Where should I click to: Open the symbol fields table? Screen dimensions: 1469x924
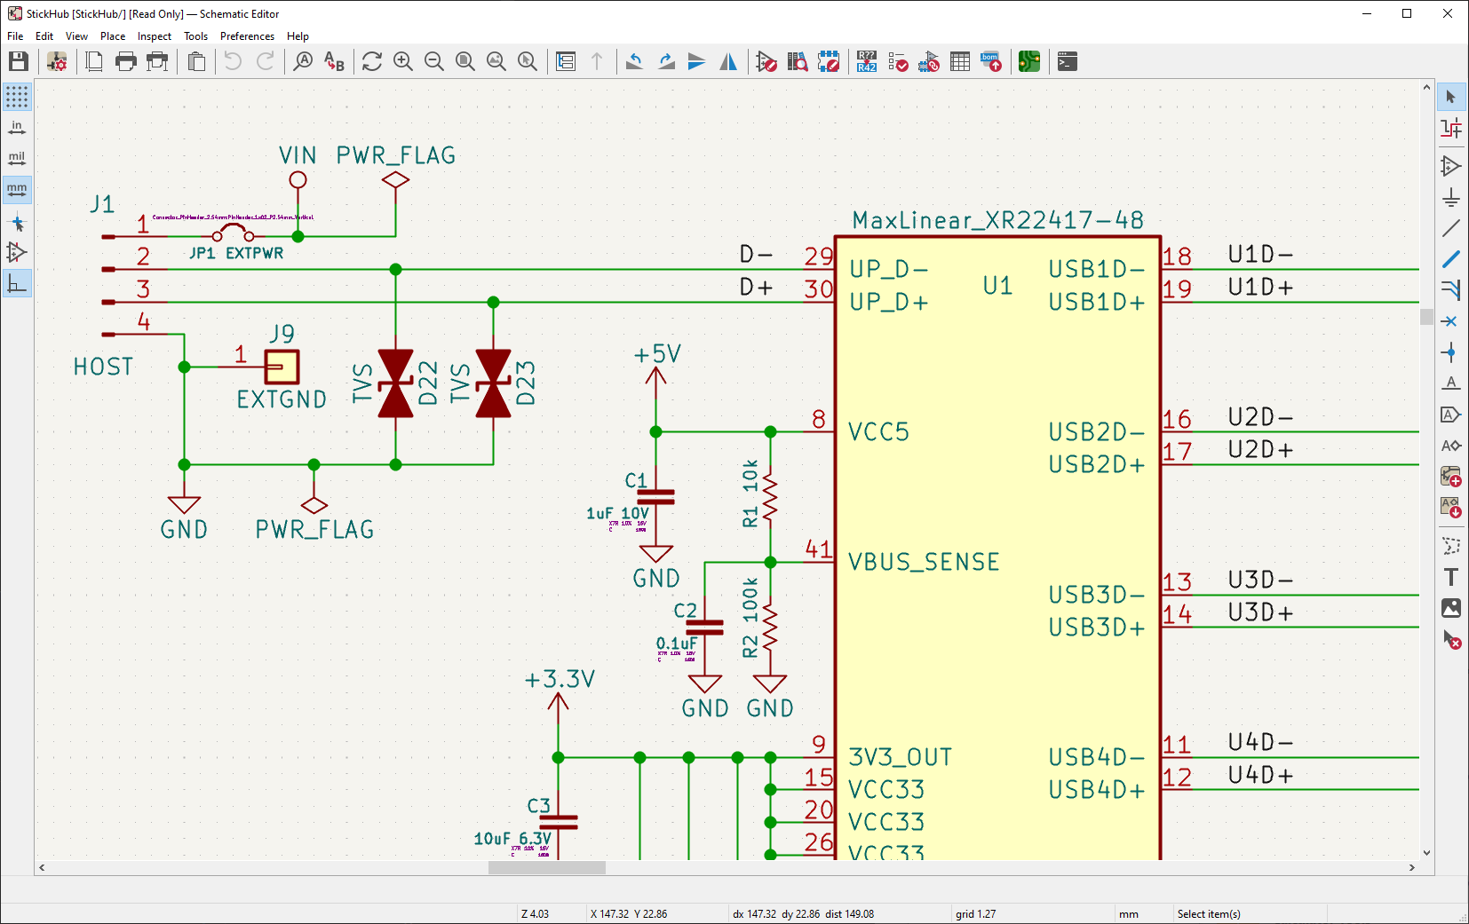[x=960, y=61]
